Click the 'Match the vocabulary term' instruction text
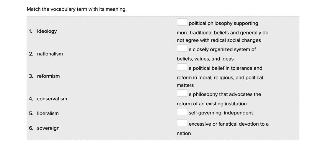This screenshot has height=148, width=310. pyautogui.click(x=76, y=9)
